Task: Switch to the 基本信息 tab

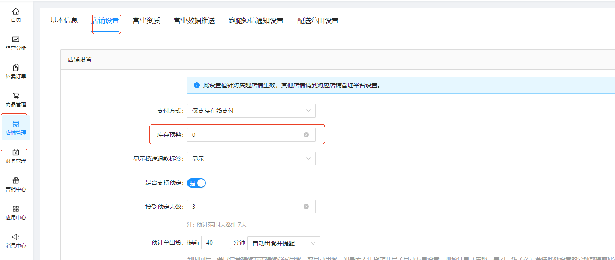Action: (64, 21)
